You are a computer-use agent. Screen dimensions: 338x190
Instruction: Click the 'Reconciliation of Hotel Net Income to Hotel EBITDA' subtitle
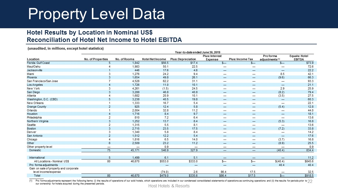(104, 40)
